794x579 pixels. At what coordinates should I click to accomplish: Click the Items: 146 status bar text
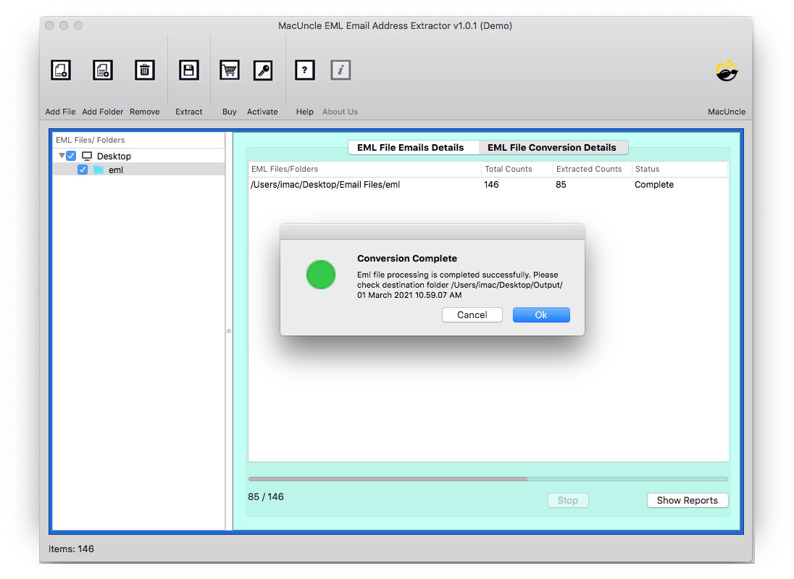[x=72, y=549]
